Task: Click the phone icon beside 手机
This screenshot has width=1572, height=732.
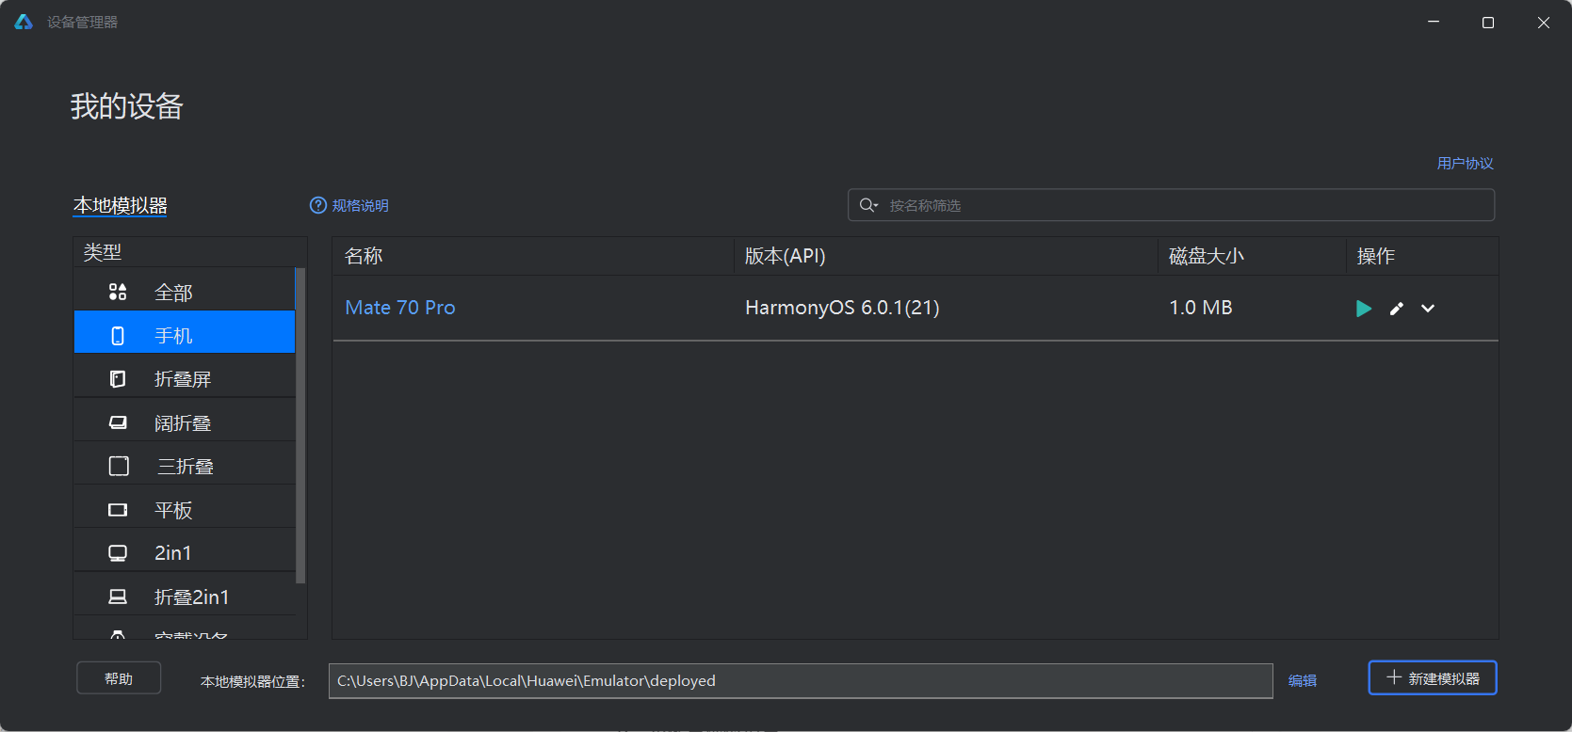Action: click(118, 336)
